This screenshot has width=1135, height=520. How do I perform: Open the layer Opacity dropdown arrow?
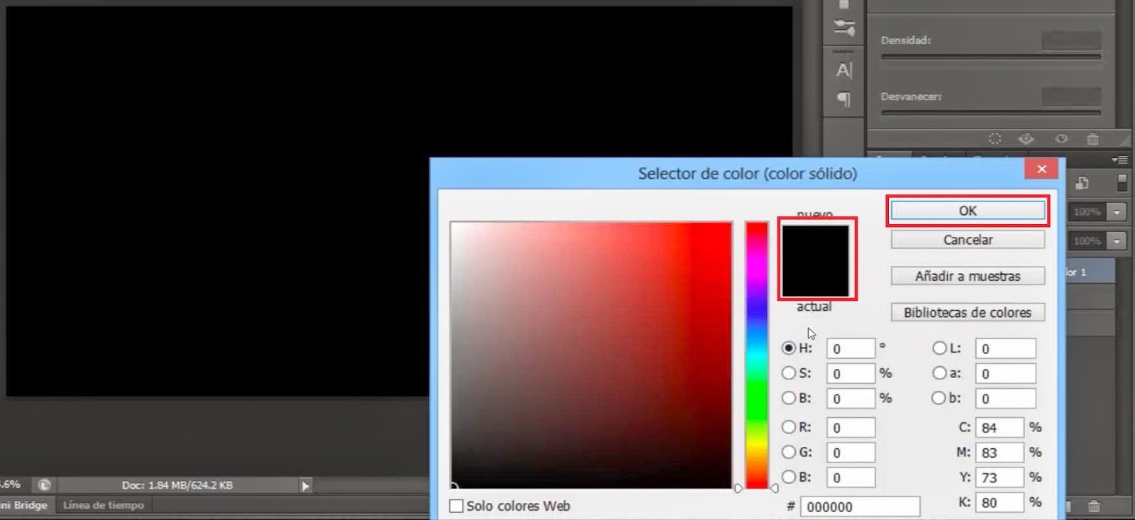click(x=1117, y=212)
